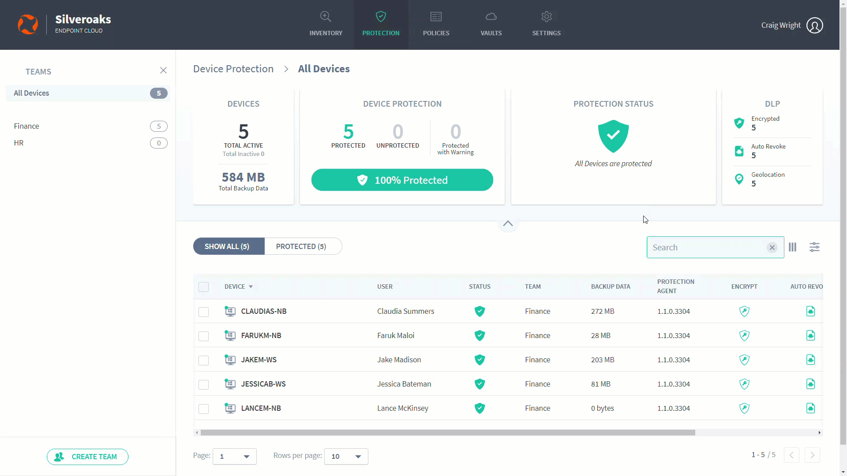
Task: Click encrypt icon for FARUKM-NB
Action: point(744,335)
